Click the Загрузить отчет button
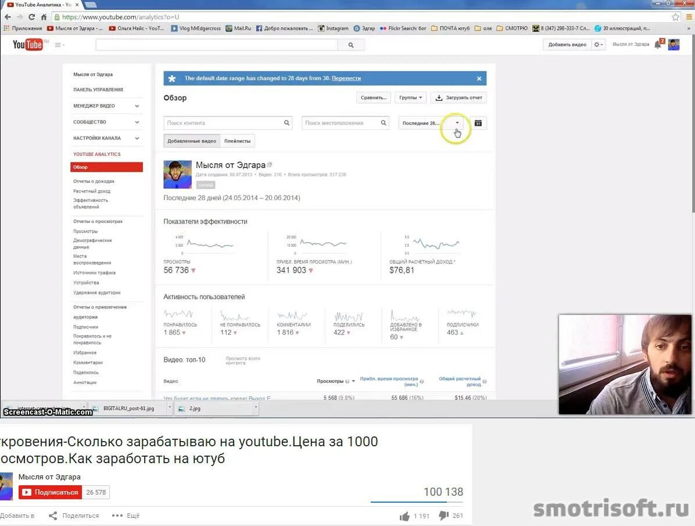This screenshot has width=695, height=526. pyautogui.click(x=458, y=98)
